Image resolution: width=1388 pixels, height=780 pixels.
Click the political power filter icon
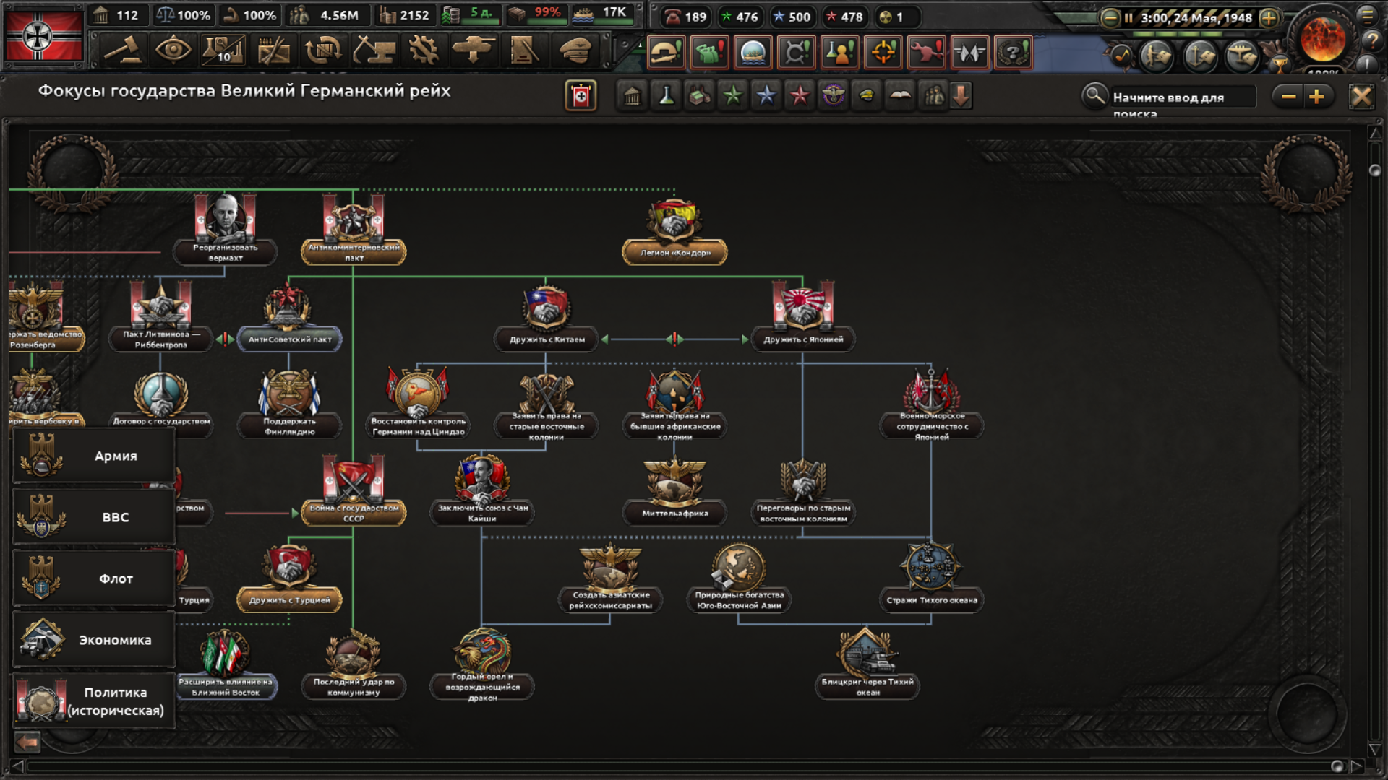632,96
